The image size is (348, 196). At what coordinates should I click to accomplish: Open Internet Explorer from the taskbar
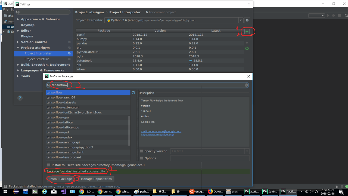pyautogui.click(x=44, y=191)
